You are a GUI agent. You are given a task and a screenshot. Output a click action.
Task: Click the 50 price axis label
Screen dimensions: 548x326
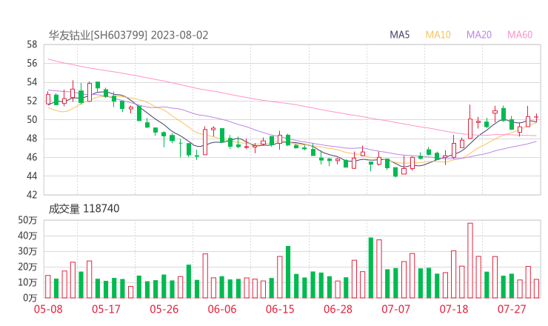(x=32, y=119)
